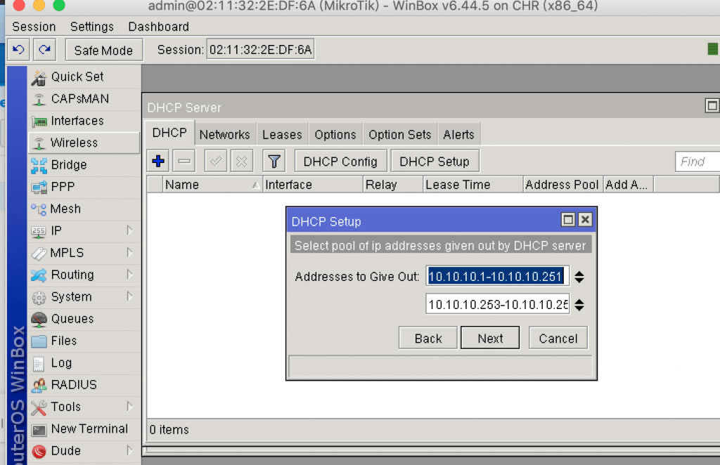Open Bridge in the sidebar
This screenshot has width=720, height=465.
click(84, 165)
